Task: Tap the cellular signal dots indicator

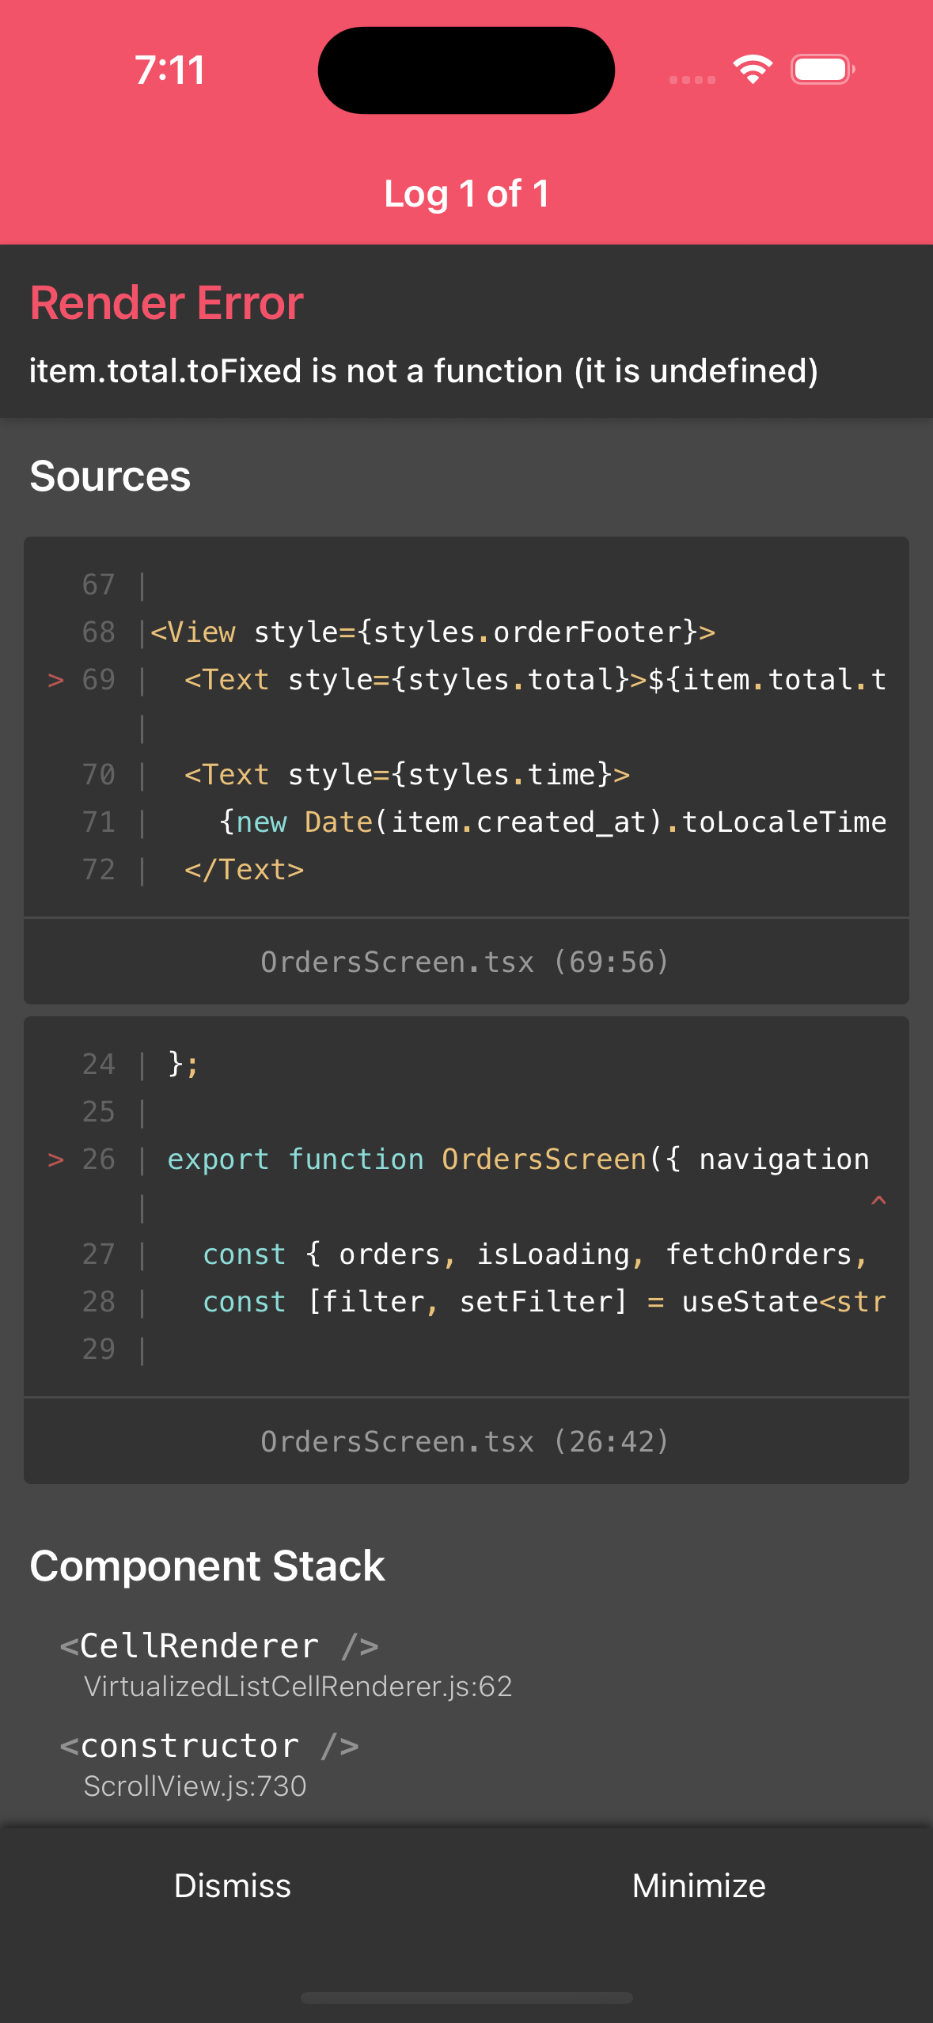Action: (692, 79)
